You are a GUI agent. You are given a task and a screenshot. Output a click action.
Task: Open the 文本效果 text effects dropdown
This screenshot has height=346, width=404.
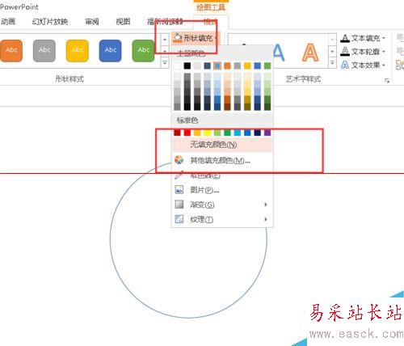pos(363,65)
